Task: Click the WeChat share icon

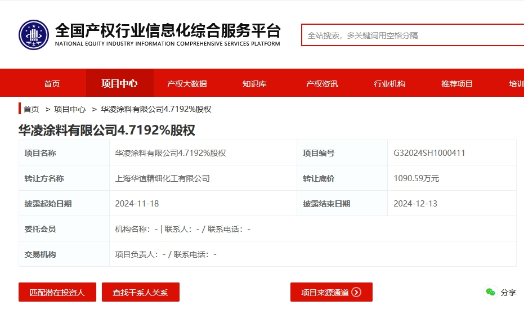Action: (x=491, y=292)
